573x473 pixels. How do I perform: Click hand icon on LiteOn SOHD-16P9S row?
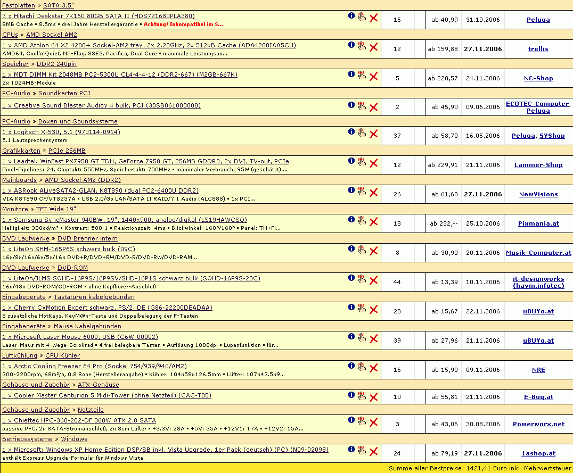pyautogui.click(x=362, y=279)
